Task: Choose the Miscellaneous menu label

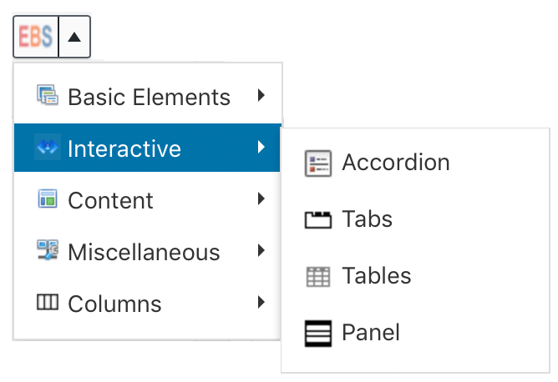Action: 144,252
